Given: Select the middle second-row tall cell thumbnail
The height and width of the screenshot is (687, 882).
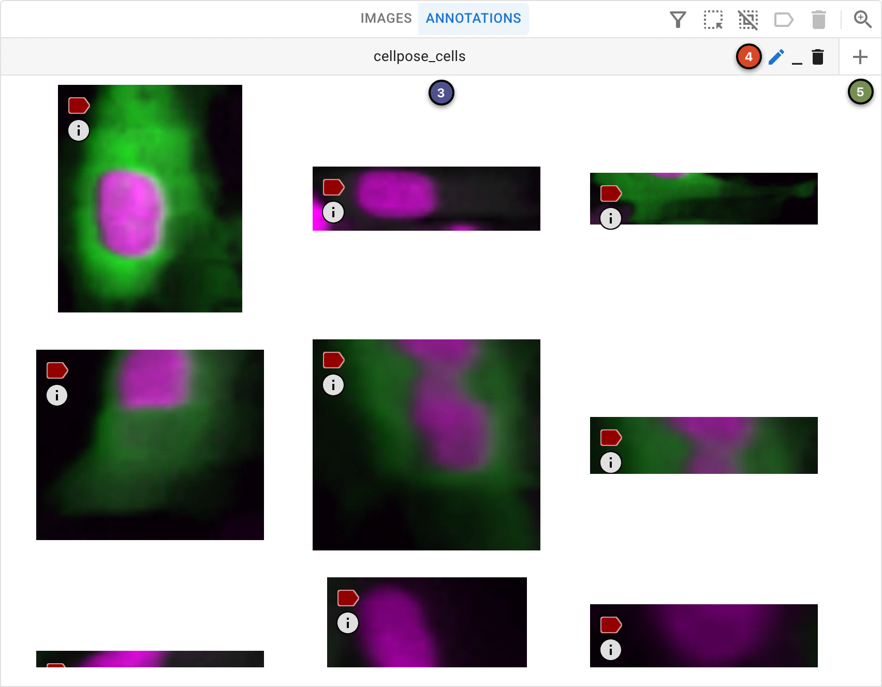Looking at the screenshot, I should [x=427, y=445].
